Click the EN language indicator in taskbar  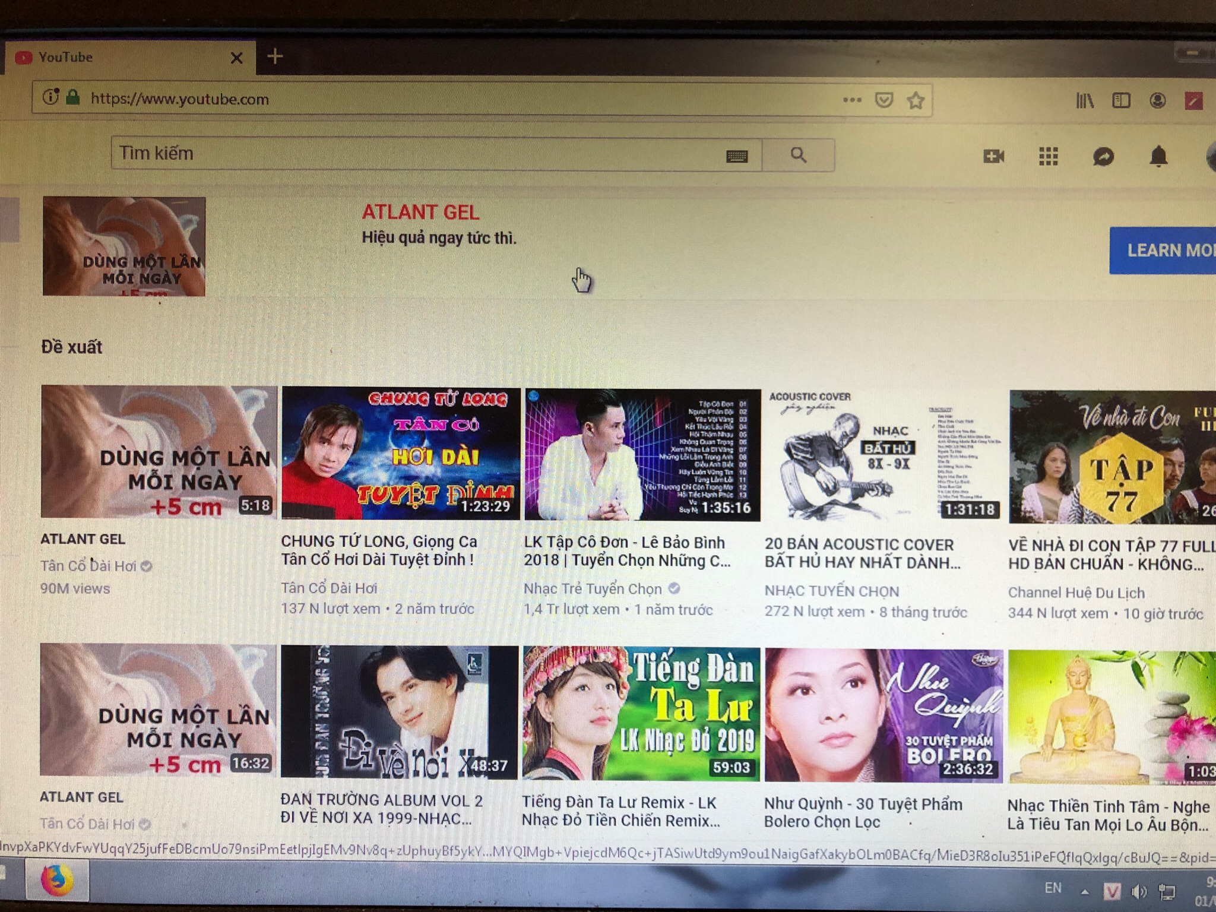pyautogui.click(x=1053, y=888)
